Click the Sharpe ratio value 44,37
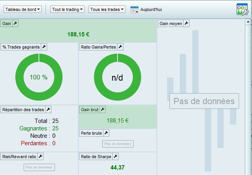252x175 pixels. point(118,168)
